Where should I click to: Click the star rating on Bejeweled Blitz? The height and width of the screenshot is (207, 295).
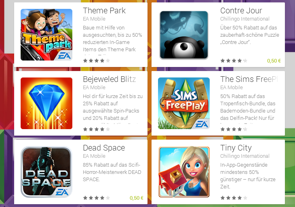coord(97,129)
